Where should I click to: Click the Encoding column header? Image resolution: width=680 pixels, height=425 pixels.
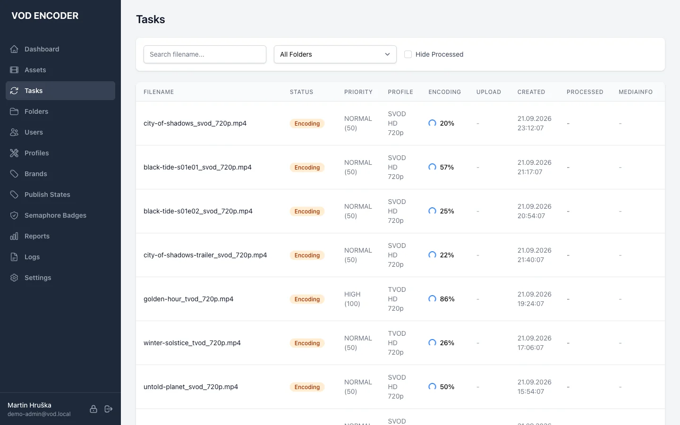(445, 92)
